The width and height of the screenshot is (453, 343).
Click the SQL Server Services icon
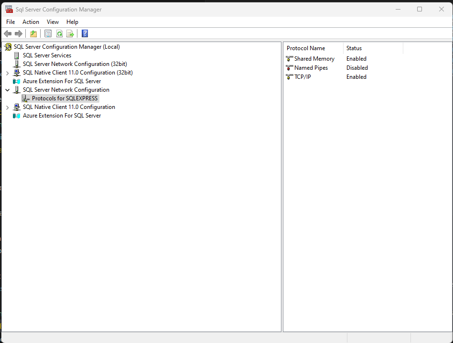pyautogui.click(x=17, y=55)
